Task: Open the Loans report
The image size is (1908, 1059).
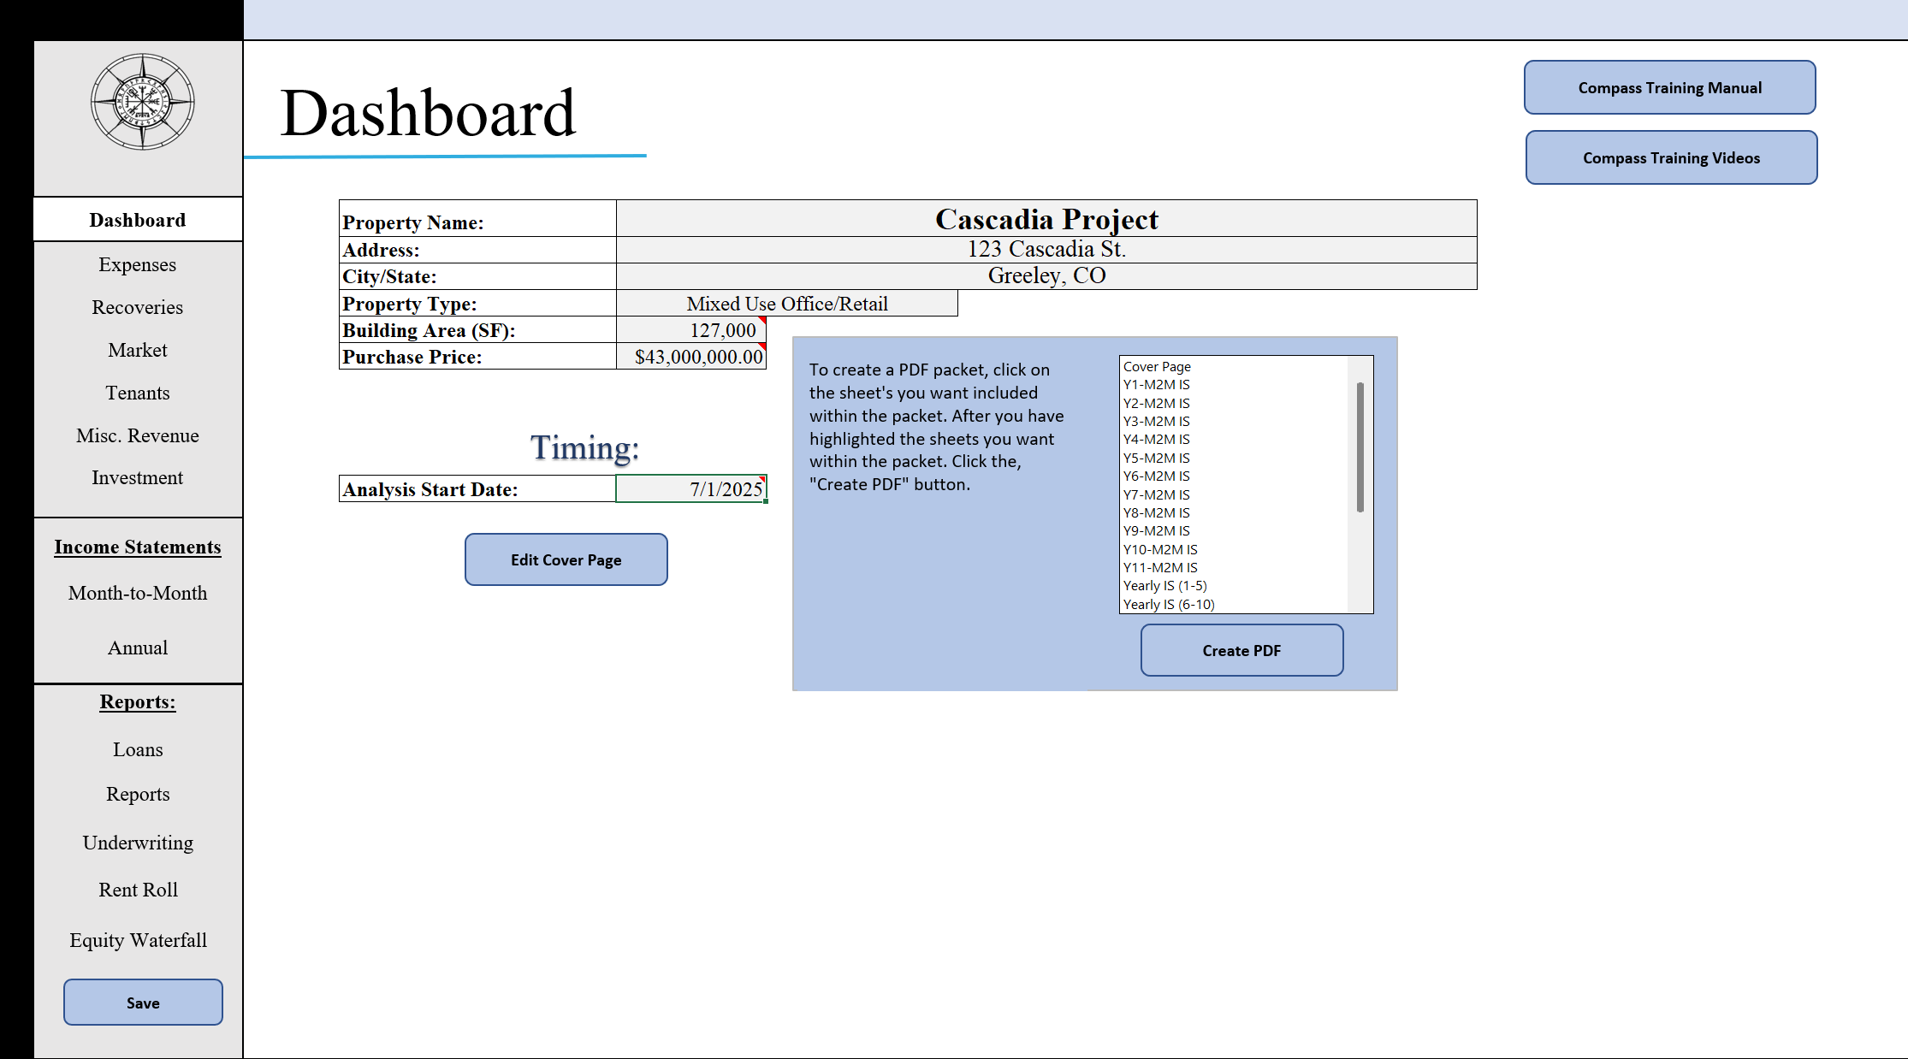Action: click(x=137, y=749)
